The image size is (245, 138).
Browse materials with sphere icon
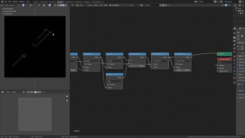tap(142, 5)
